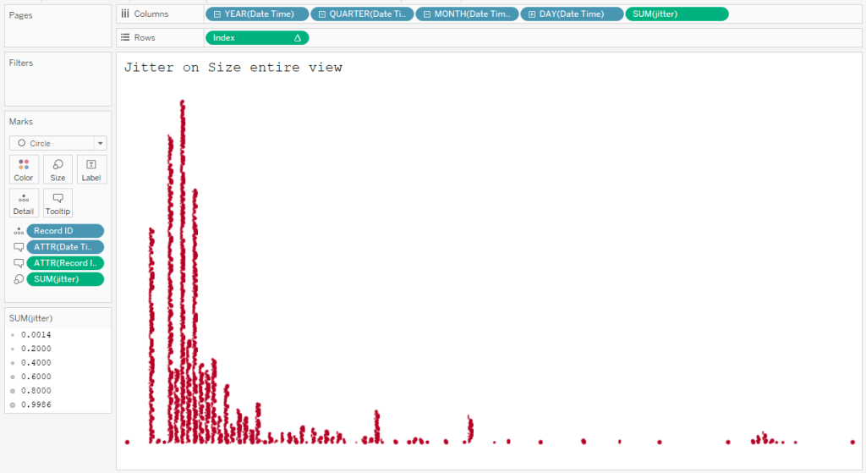
Task: Open the Tooltip marks card
Action: click(58, 203)
